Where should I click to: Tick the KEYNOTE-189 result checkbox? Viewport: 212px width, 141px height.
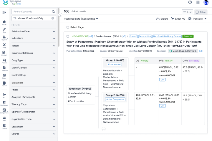68,36
